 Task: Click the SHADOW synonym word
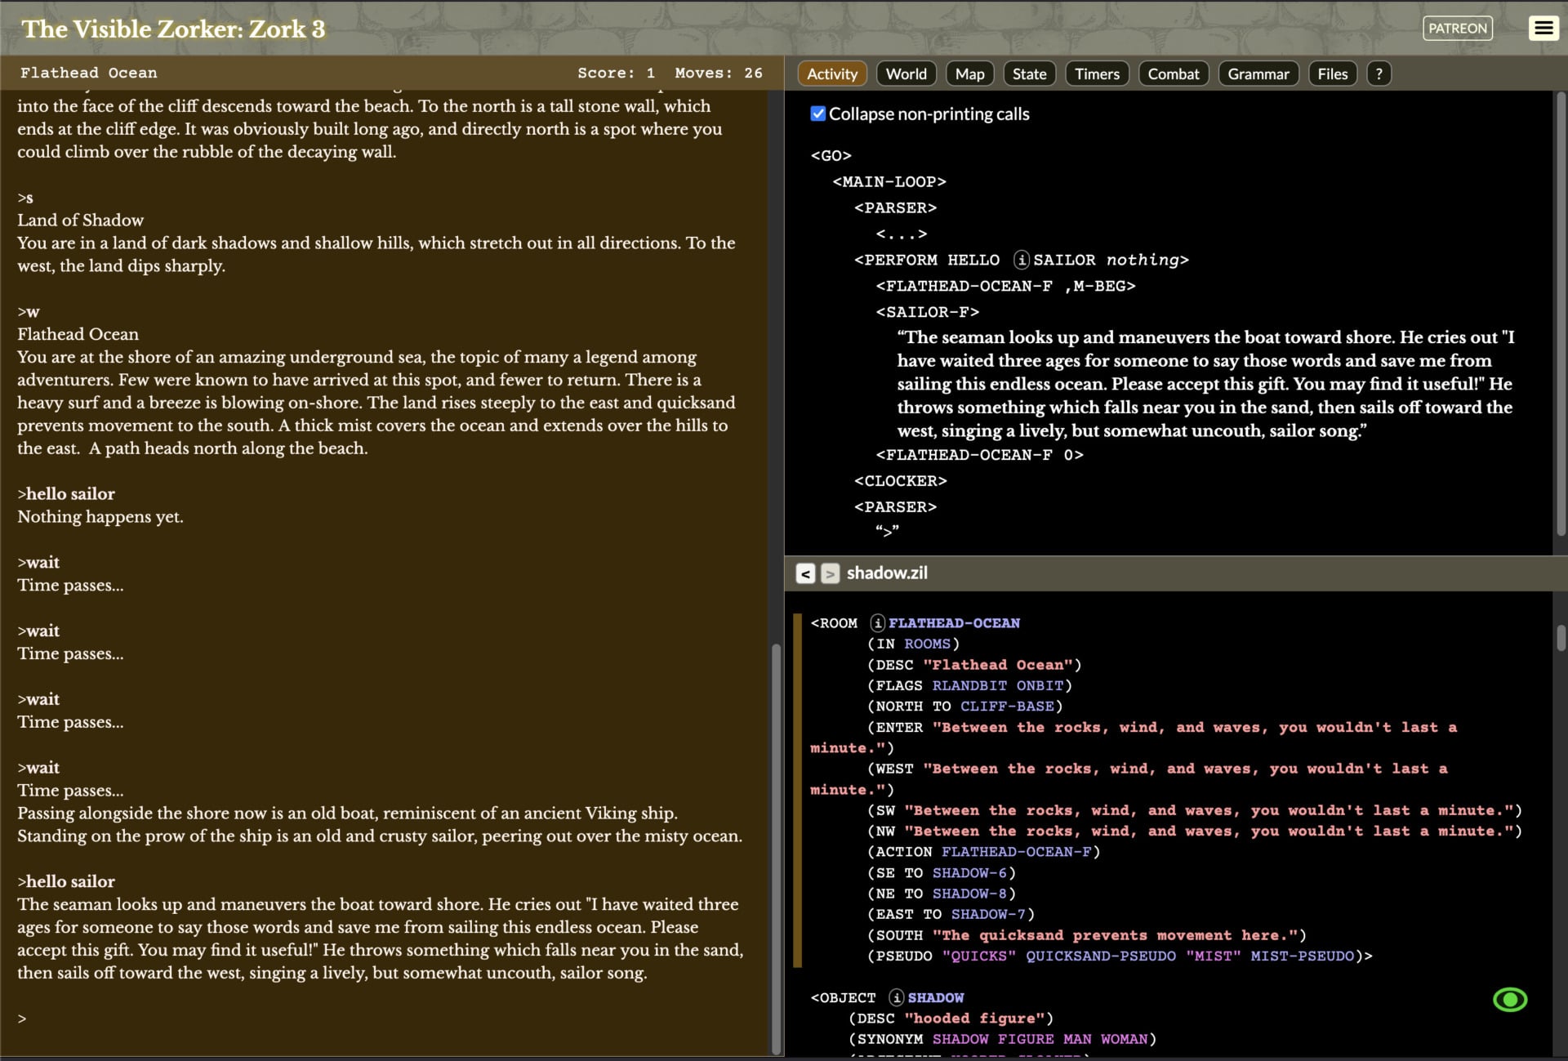tap(960, 1040)
